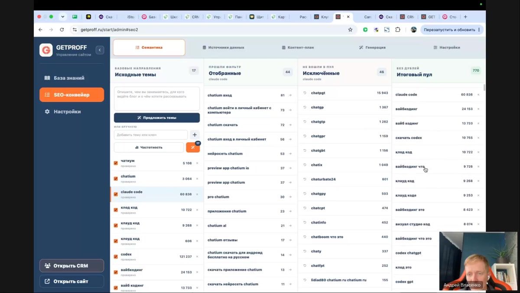Remove the чатиум topic with its x icon
The image size is (520, 293).
[x=197, y=163]
